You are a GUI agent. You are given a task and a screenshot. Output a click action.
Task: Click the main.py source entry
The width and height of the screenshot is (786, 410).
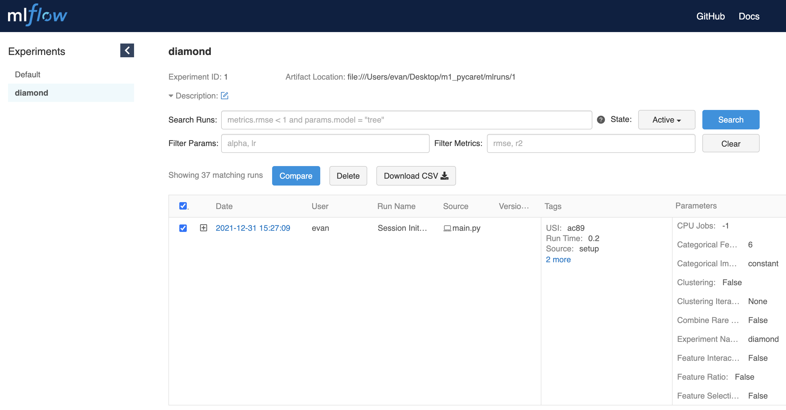[462, 228]
